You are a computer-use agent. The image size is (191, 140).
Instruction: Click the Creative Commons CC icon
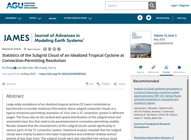click(45, 49)
